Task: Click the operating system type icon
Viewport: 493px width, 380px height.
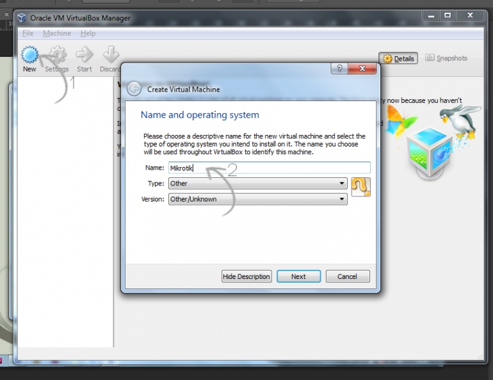Action: click(x=360, y=187)
